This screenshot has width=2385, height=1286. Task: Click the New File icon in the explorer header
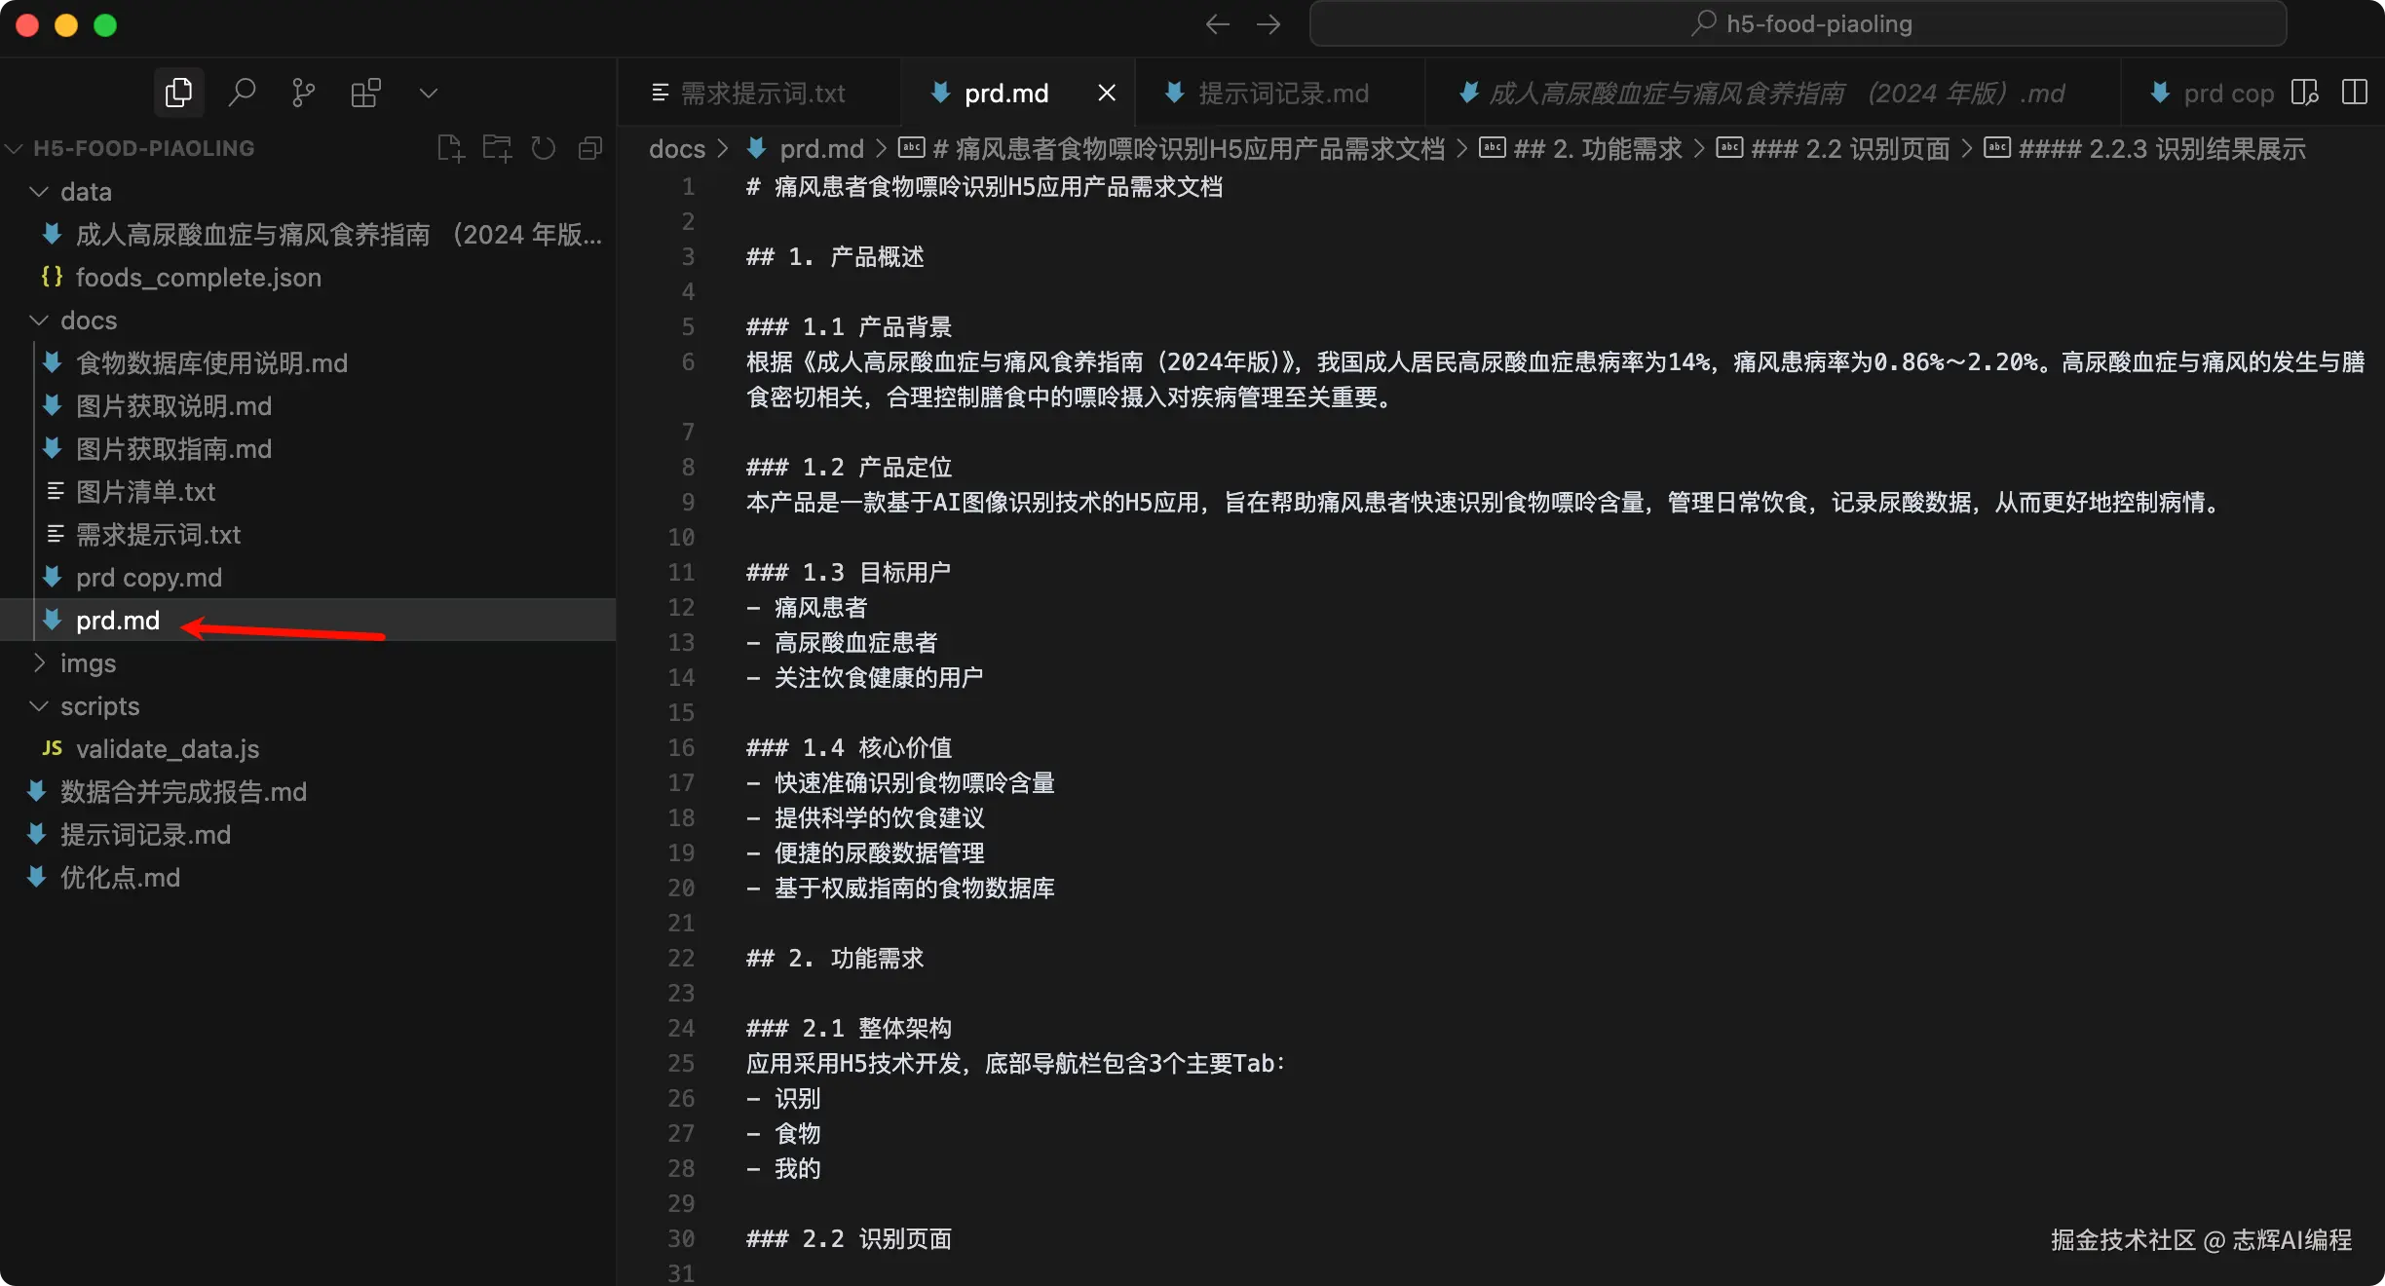[450, 148]
